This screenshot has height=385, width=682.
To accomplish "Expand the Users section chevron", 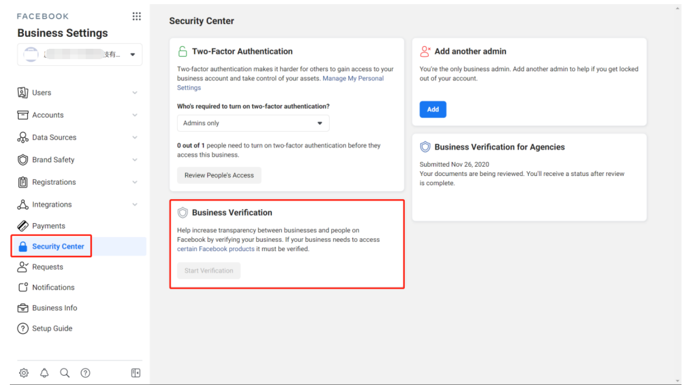I will point(135,93).
